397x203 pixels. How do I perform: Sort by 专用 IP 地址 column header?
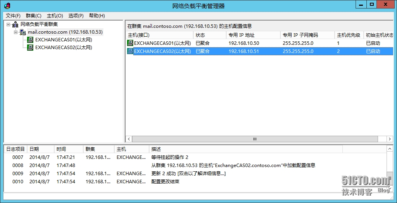tap(253, 35)
